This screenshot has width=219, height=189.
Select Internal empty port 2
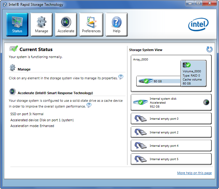(x=171, y=132)
